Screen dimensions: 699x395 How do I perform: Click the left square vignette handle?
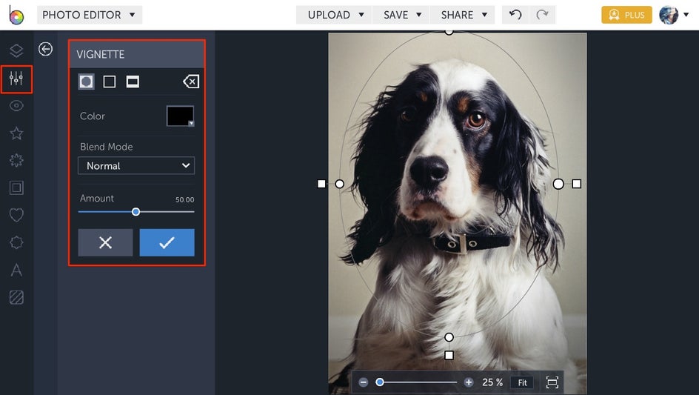(x=321, y=184)
